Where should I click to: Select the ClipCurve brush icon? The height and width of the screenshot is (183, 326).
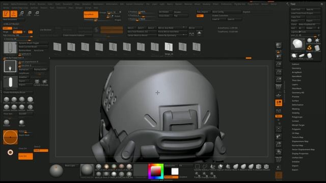click(x=221, y=167)
